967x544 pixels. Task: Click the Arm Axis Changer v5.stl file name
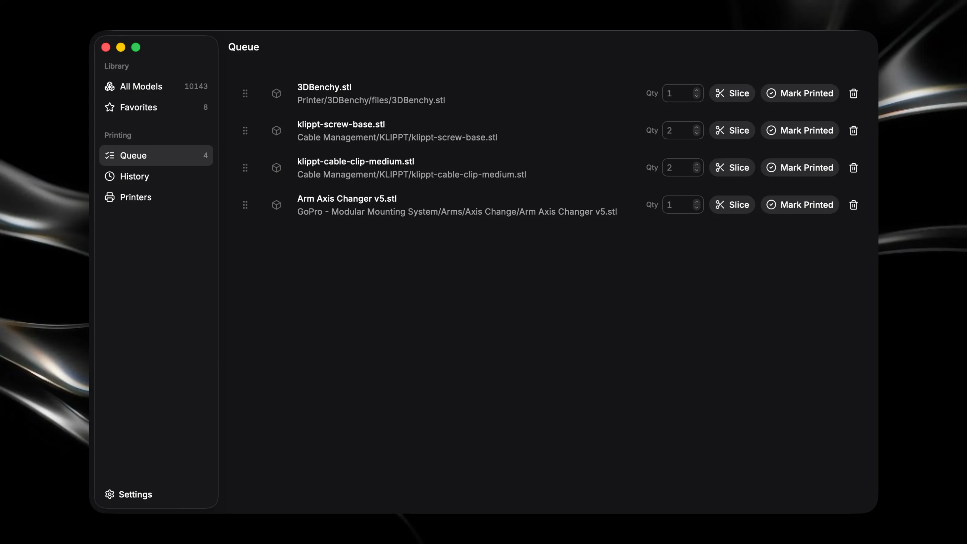pyautogui.click(x=347, y=199)
